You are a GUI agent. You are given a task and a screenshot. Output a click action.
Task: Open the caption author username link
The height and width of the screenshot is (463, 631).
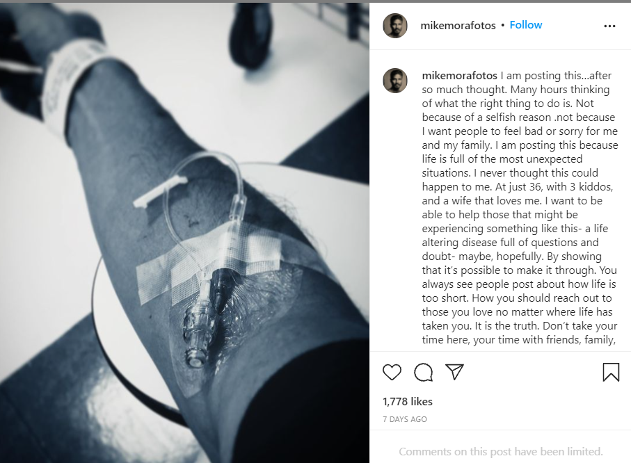(x=460, y=76)
